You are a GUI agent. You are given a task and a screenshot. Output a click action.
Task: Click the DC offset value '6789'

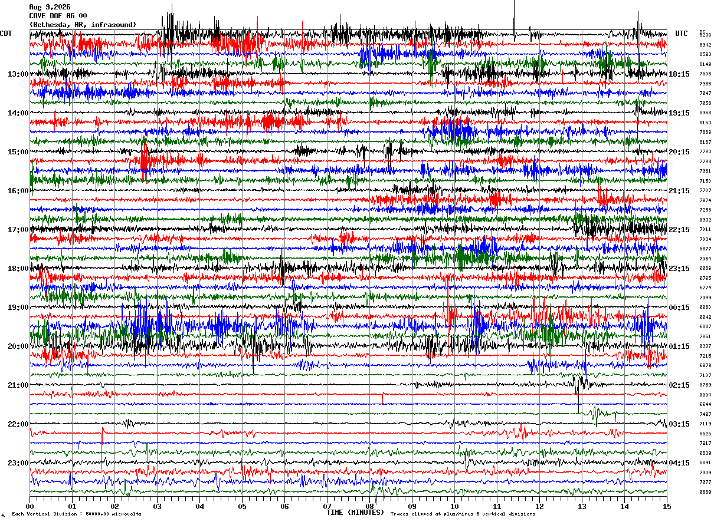[705, 385]
